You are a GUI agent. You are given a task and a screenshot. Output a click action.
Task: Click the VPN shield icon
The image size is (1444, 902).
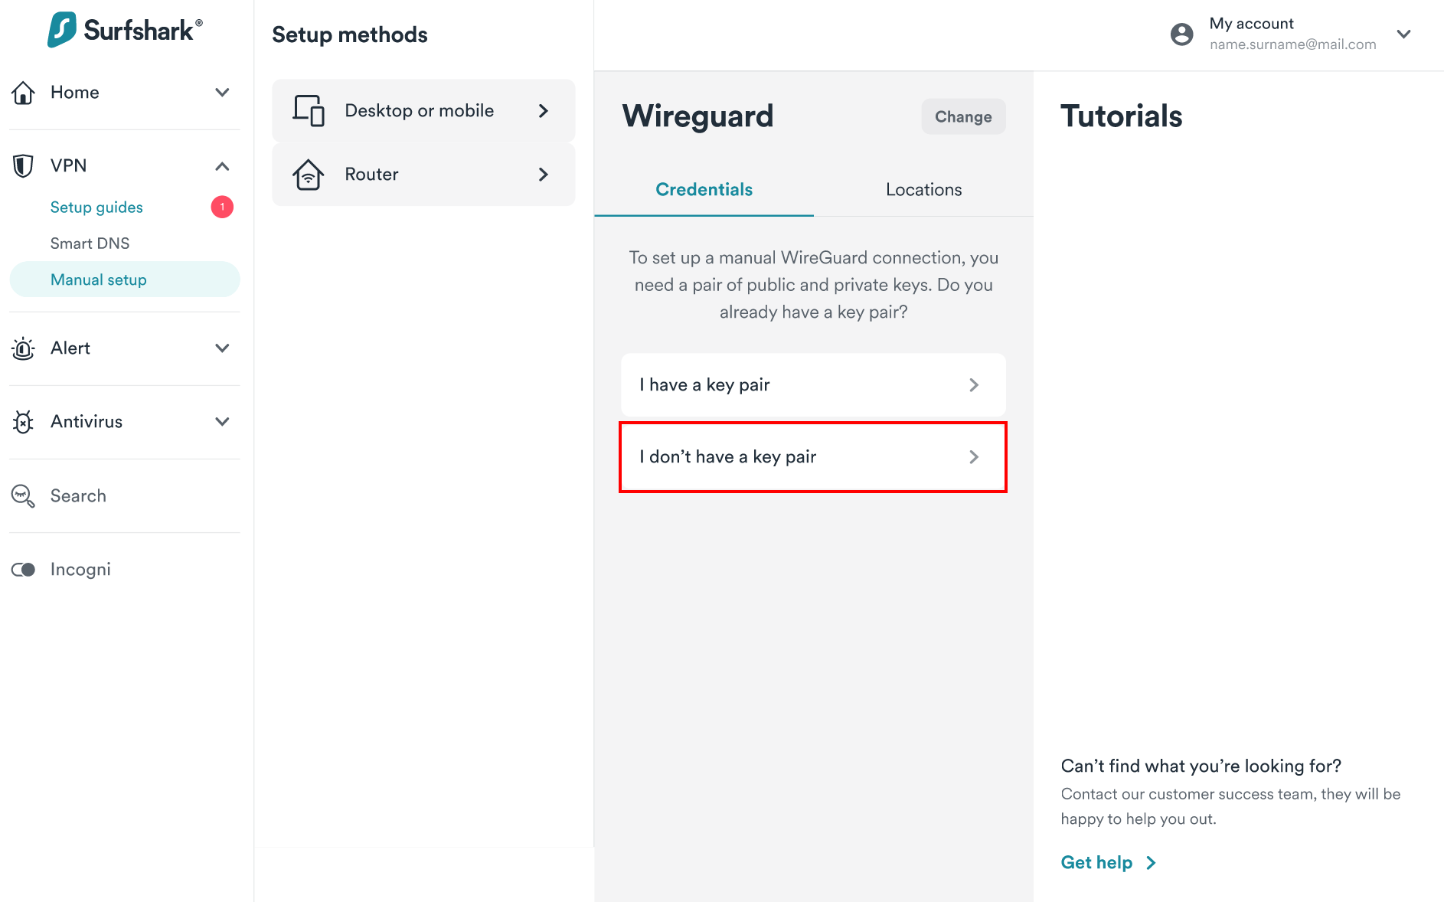[x=23, y=165]
